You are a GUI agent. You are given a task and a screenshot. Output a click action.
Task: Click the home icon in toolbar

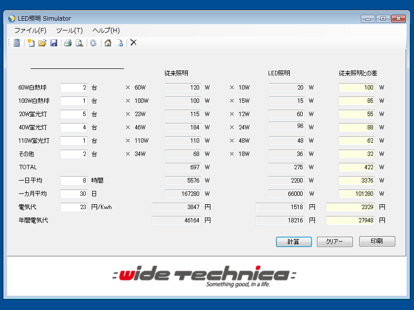[108, 43]
